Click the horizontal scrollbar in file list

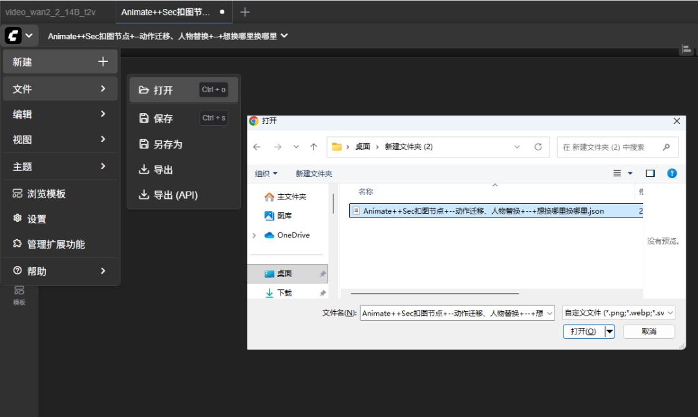point(434,294)
